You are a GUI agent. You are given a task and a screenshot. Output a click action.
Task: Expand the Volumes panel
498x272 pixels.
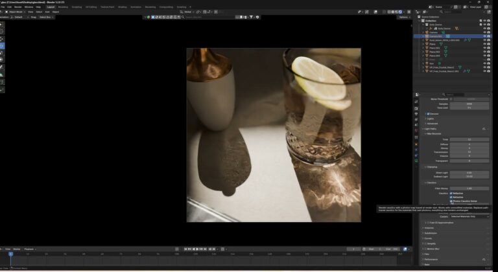click(x=428, y=228)
